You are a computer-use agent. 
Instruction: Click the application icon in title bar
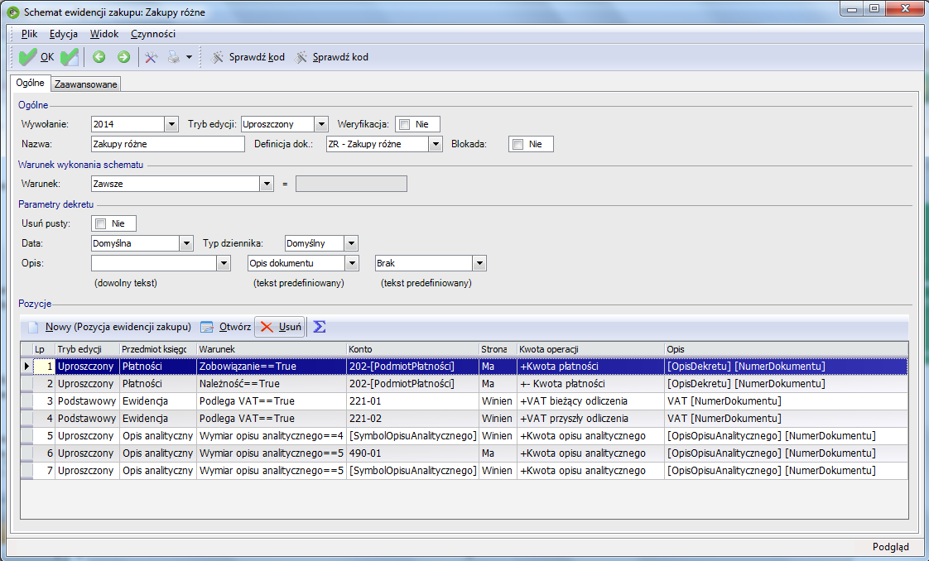pos(12,12)
